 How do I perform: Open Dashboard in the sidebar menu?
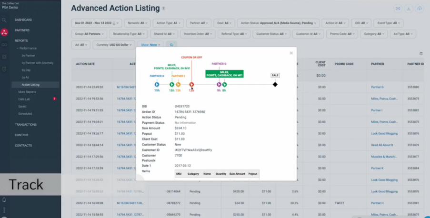(23, 20)
